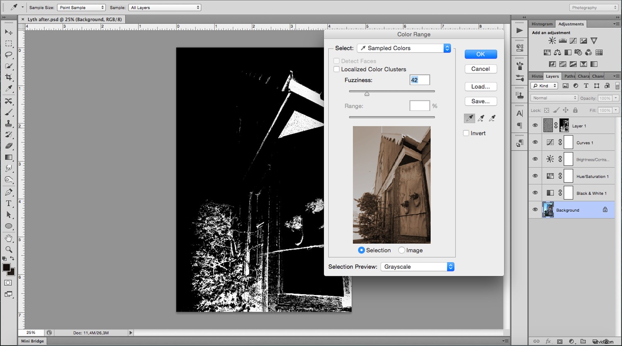Select the Add eyedropper in Color Range dialog
Image resolution: width=622 pixels, height=346 pixels.
click(481, 118)
